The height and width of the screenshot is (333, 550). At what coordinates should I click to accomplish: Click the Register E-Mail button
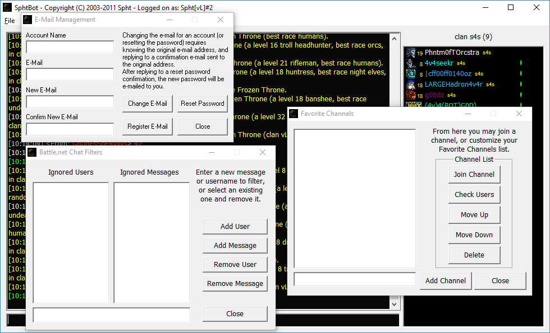147,126
